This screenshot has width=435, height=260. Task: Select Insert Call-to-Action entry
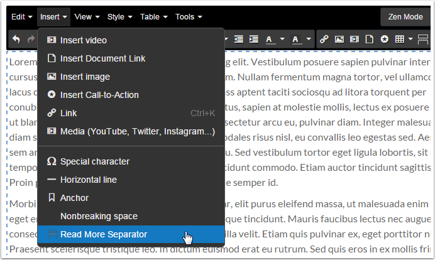tap(131, 95)
